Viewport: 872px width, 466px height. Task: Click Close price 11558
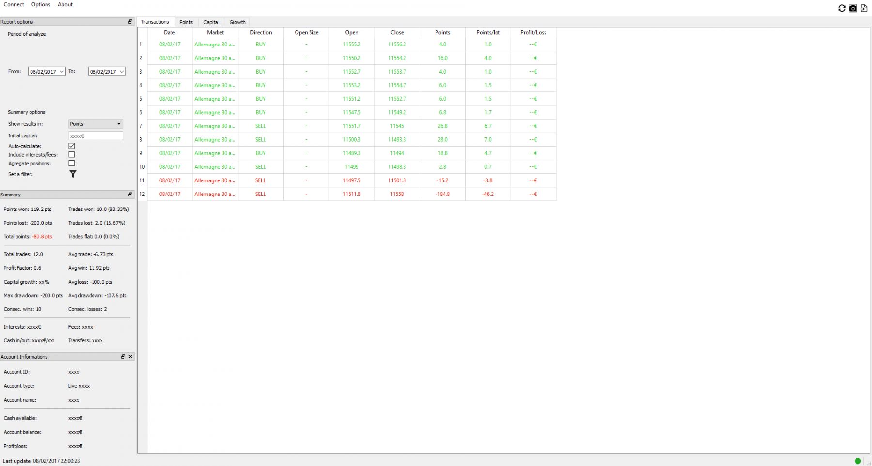click(397, 194)
